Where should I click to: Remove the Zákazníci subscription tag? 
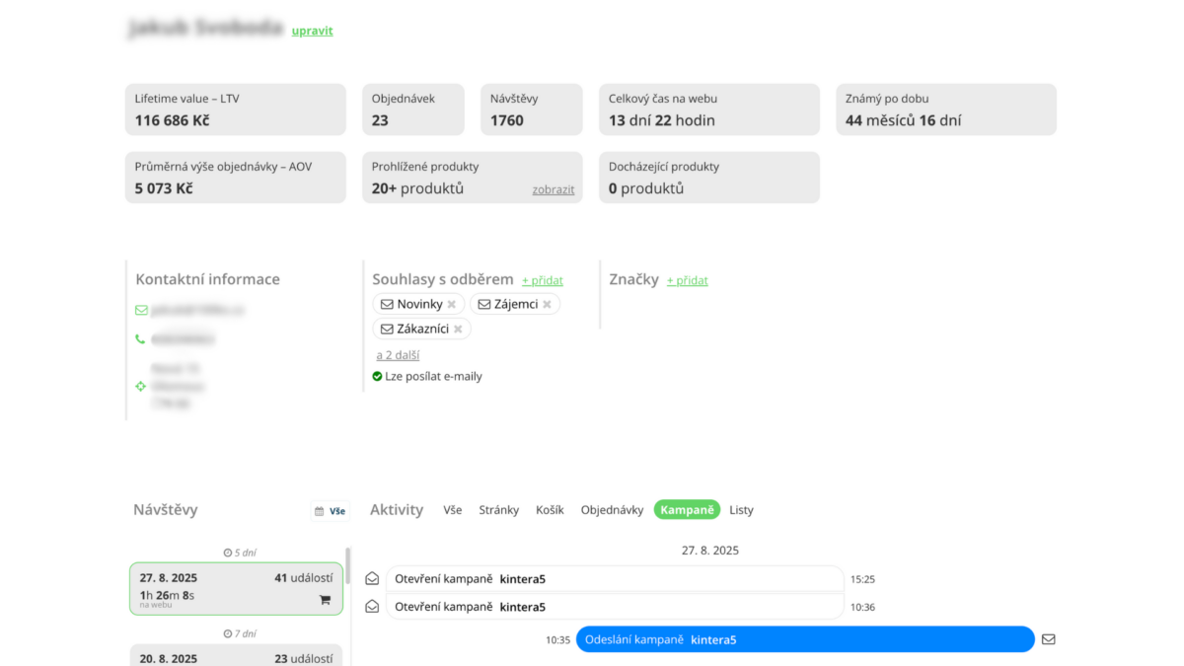pyautogui.click(x=458, y=329)
